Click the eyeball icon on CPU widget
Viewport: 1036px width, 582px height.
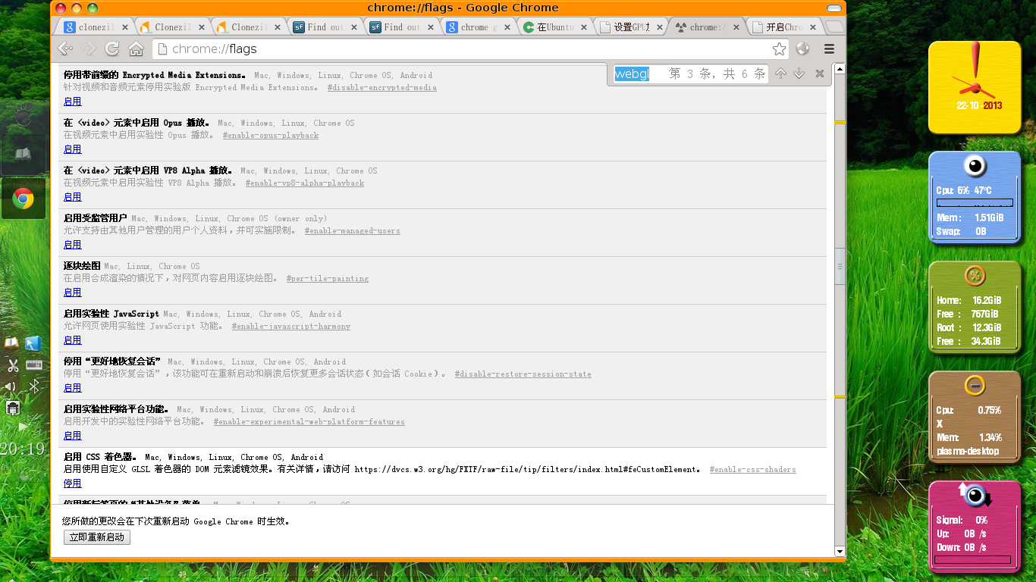pos(975,165)
